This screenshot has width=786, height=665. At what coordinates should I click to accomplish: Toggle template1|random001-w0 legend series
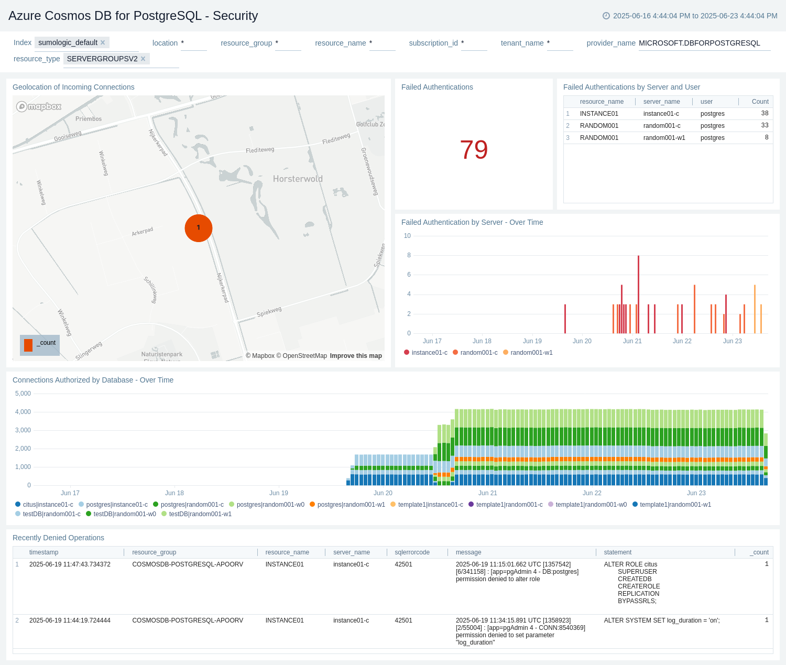(x=587, y=505)
